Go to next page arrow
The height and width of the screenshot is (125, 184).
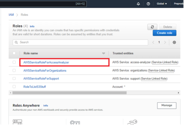165,42
